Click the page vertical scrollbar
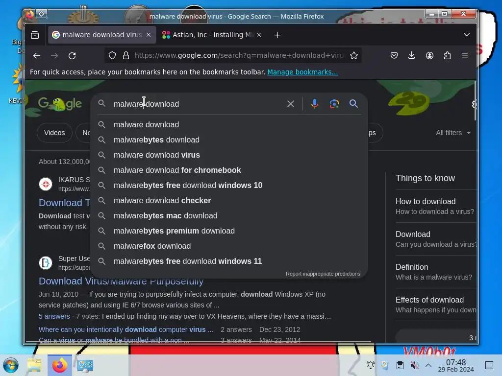Image resolution: width=502 pixels, height=376 pixels. click(475, 101)
